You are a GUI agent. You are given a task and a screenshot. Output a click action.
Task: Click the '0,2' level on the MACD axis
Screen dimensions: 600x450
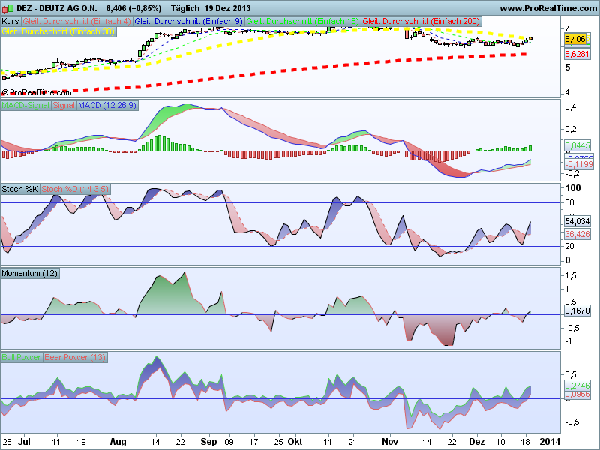click(571, 129)
